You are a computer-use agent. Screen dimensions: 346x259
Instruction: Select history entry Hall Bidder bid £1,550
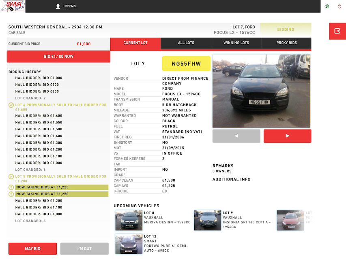pyautogui.click(x=39, y=123)
